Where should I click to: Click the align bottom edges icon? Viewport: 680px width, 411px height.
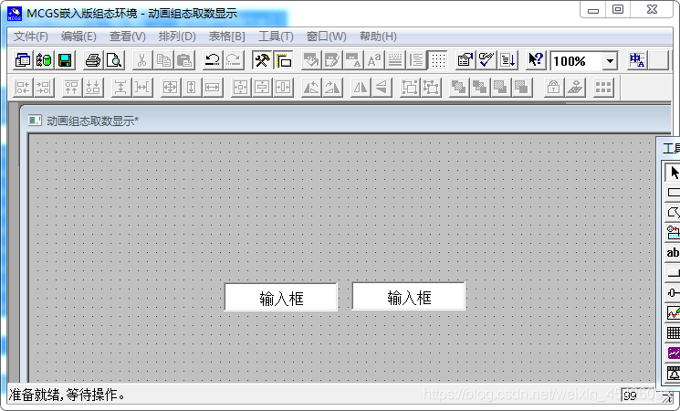93,88
